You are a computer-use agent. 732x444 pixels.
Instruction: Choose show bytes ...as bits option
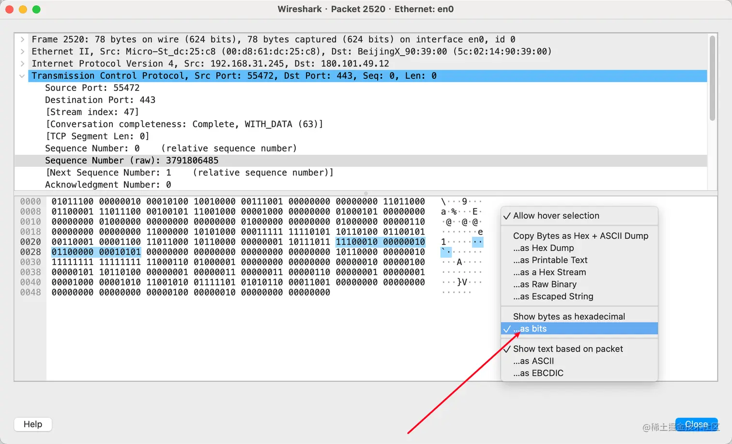pos(579,329)
